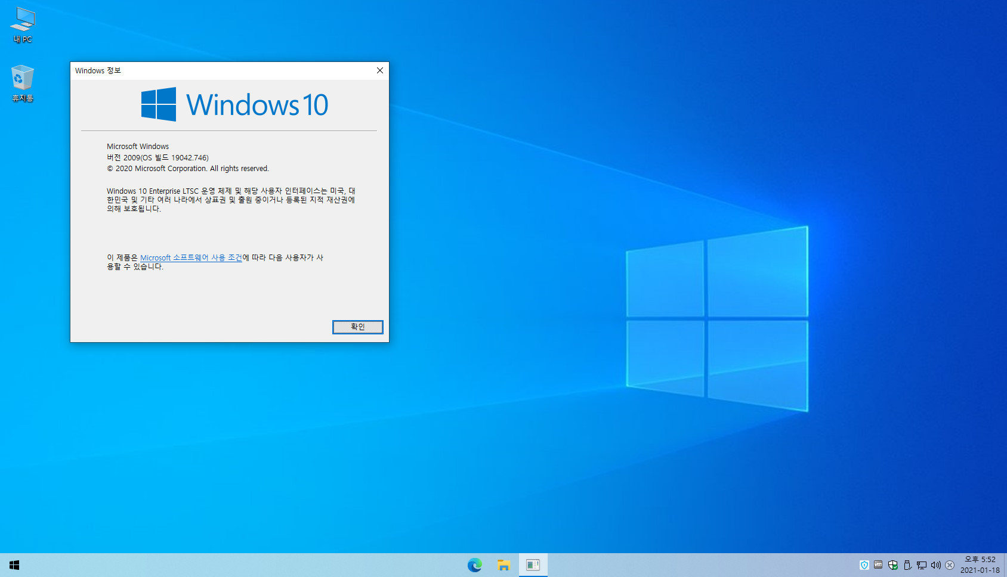Open the network status tray icon
Image resolution: width=1007 pixels, height=577 pixels.
click(922, 565)
